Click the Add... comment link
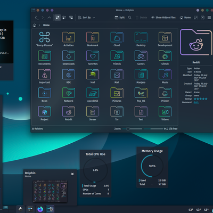Viewport: 213px width, 213px height. coord(196,102)
